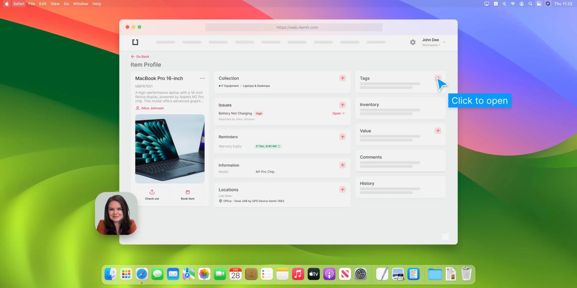This screenshot has width=577, height=288.
Task: Open the ellipsis menu on MacBook Pro card
Action: coord(202,78)
